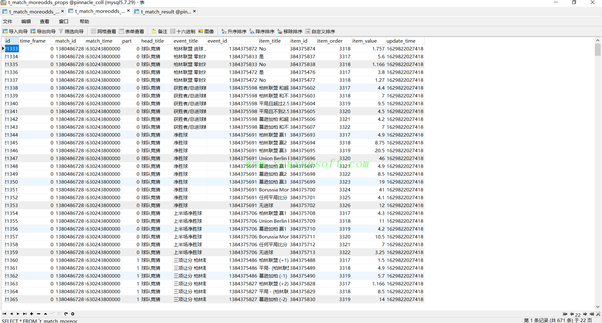Switch to 网格查看 grid view
602x323 pixels.
tap(104, 31)
